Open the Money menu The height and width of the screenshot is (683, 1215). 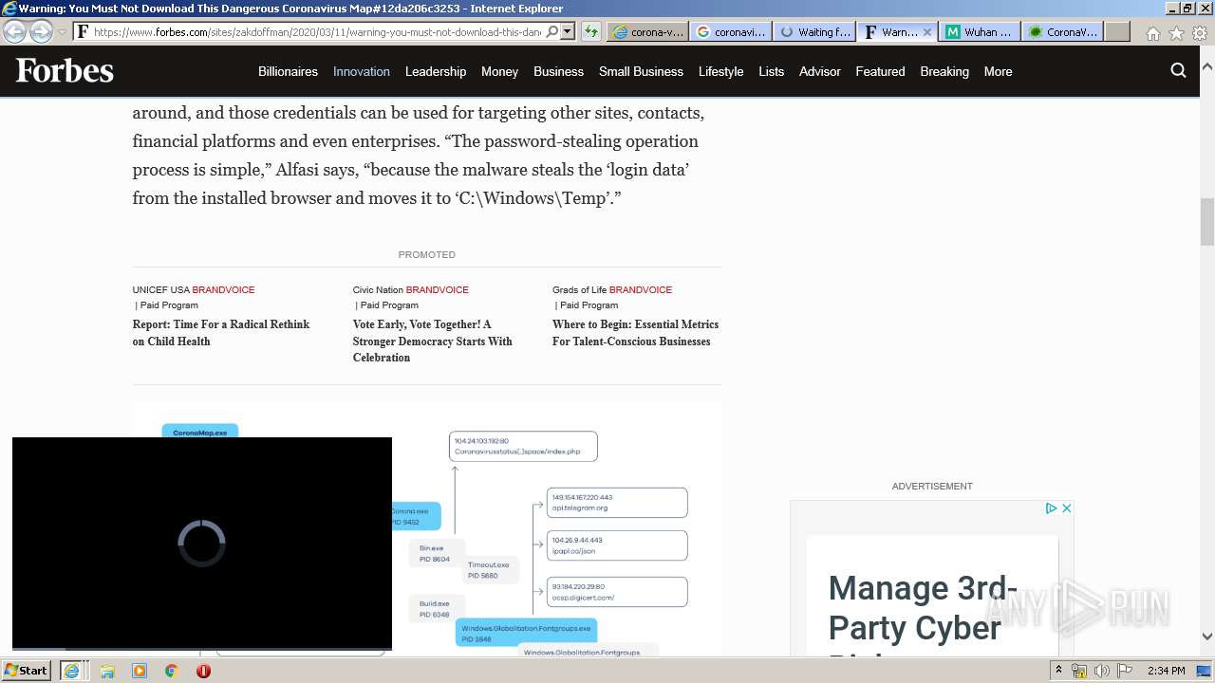click(x=499, y=71)
